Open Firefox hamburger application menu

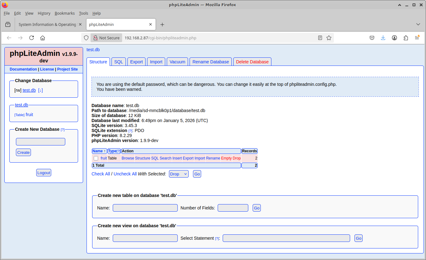[x=417, y=38]
